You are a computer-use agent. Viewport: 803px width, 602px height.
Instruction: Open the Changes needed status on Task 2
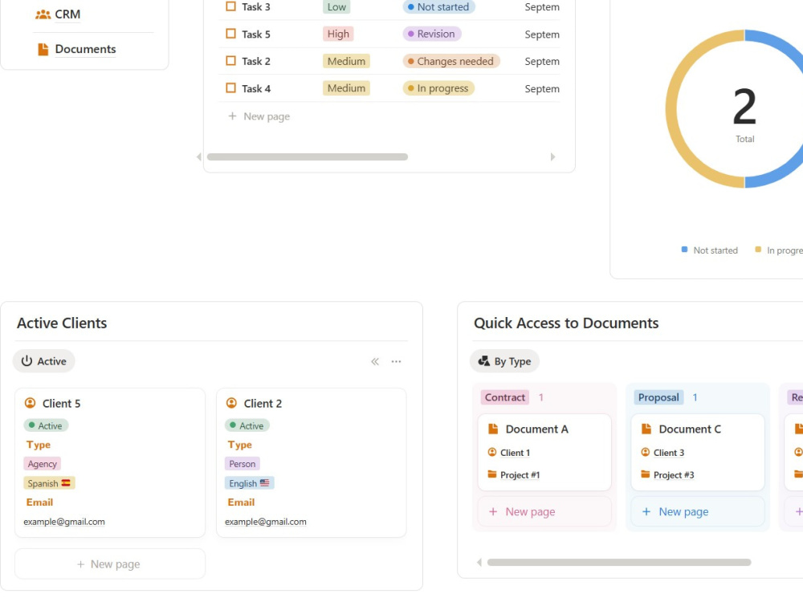451,61
